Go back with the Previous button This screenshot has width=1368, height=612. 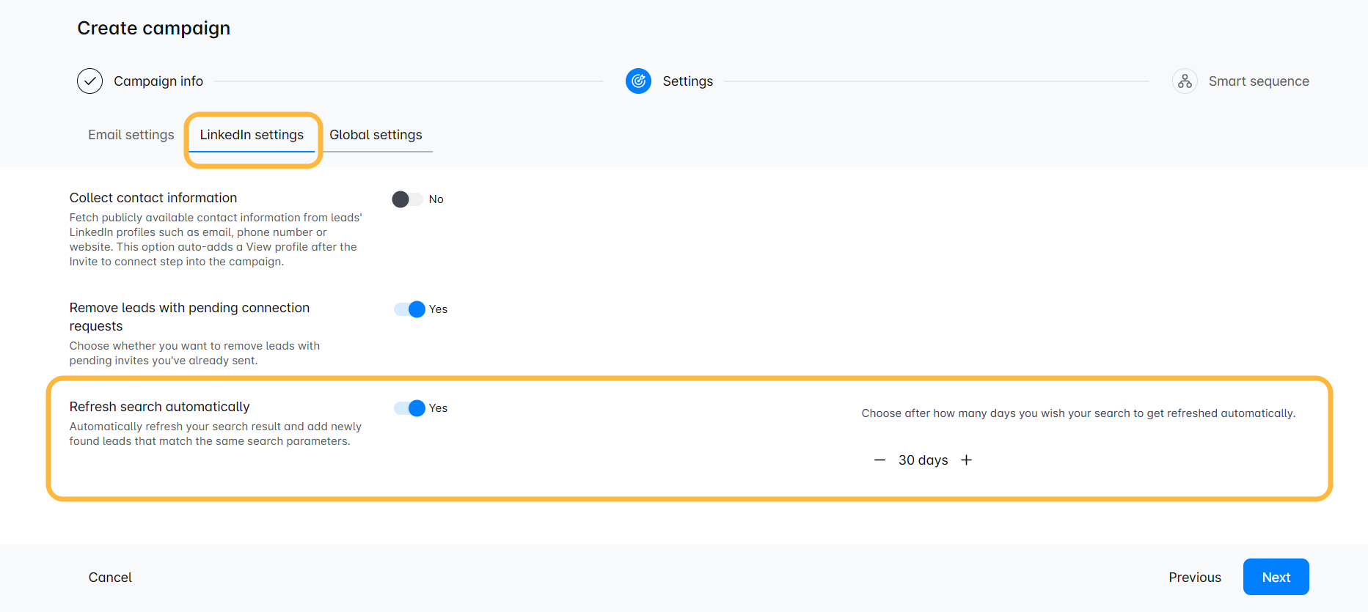(1194, 578)
